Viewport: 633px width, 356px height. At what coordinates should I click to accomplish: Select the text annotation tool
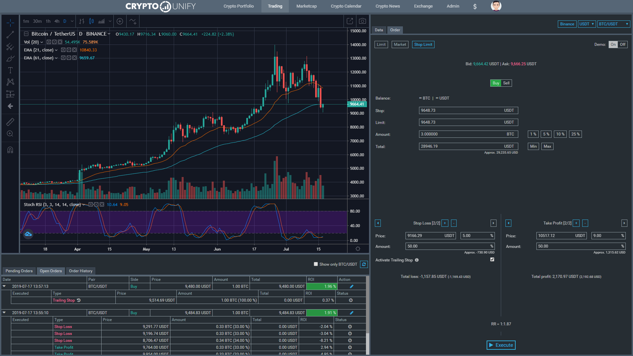click(10, 70)
